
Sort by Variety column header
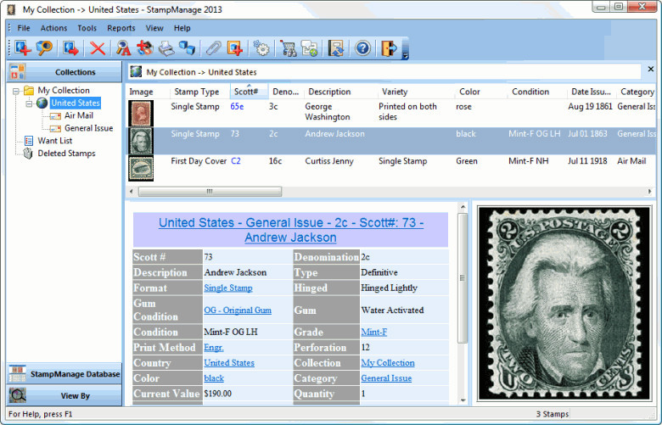[x=416, y=92]
